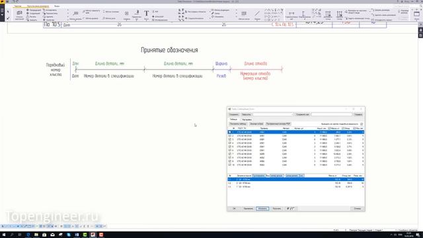Viewport: 423px width, 238px height.
Task: Click the Применить button
Action: pos(249,209)
